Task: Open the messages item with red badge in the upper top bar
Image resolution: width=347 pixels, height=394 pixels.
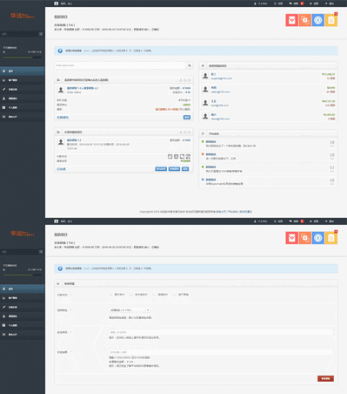Action: coord(297,3)
